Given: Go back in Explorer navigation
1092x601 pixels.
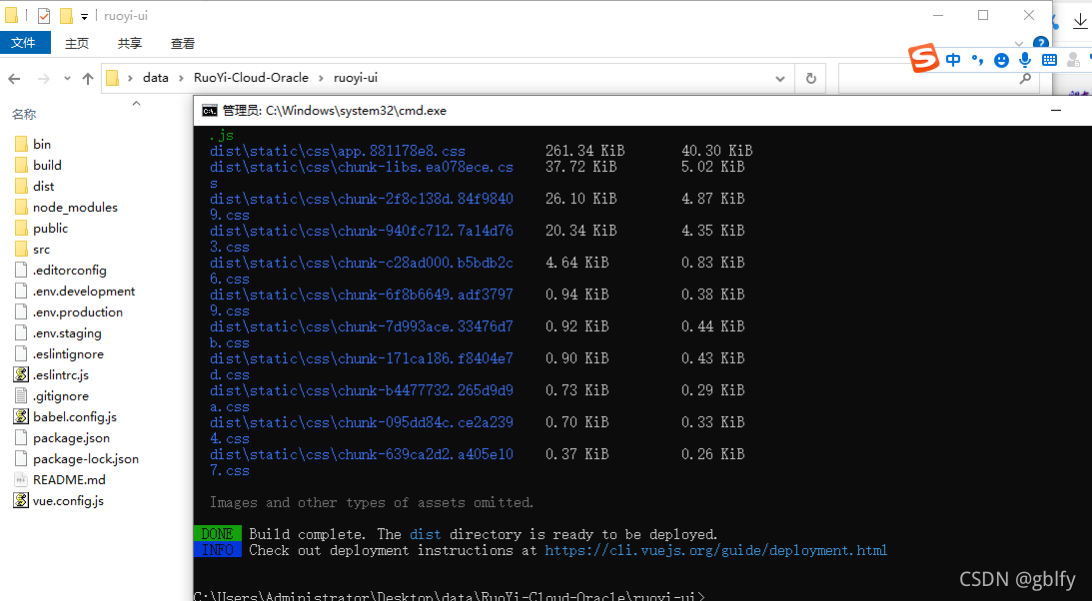Looking at the screenshot, I should 14,79.
